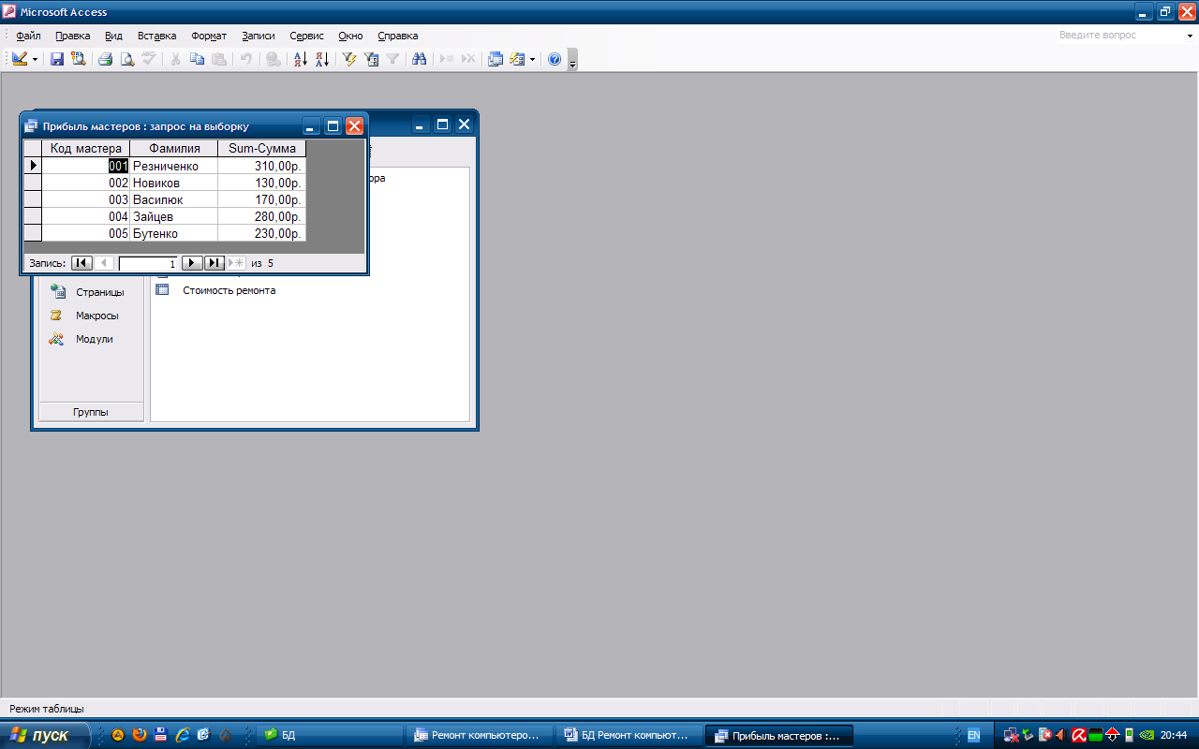
Task: Click the Undo arrow icon
Action: tap(245, 59)
